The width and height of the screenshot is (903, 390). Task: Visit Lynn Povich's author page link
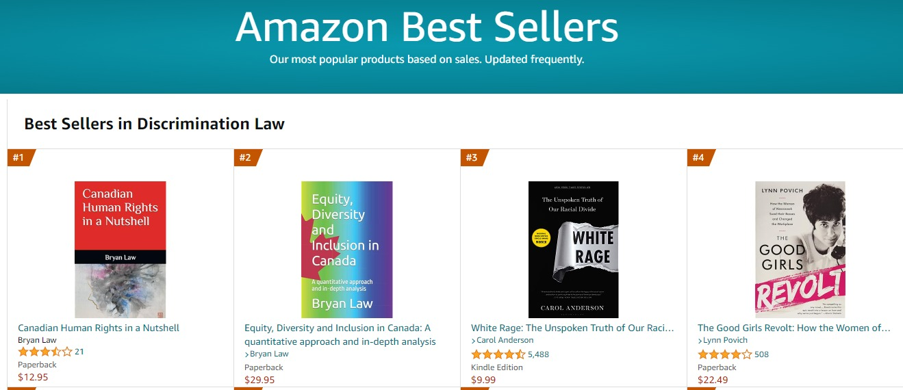coord(726,340)
